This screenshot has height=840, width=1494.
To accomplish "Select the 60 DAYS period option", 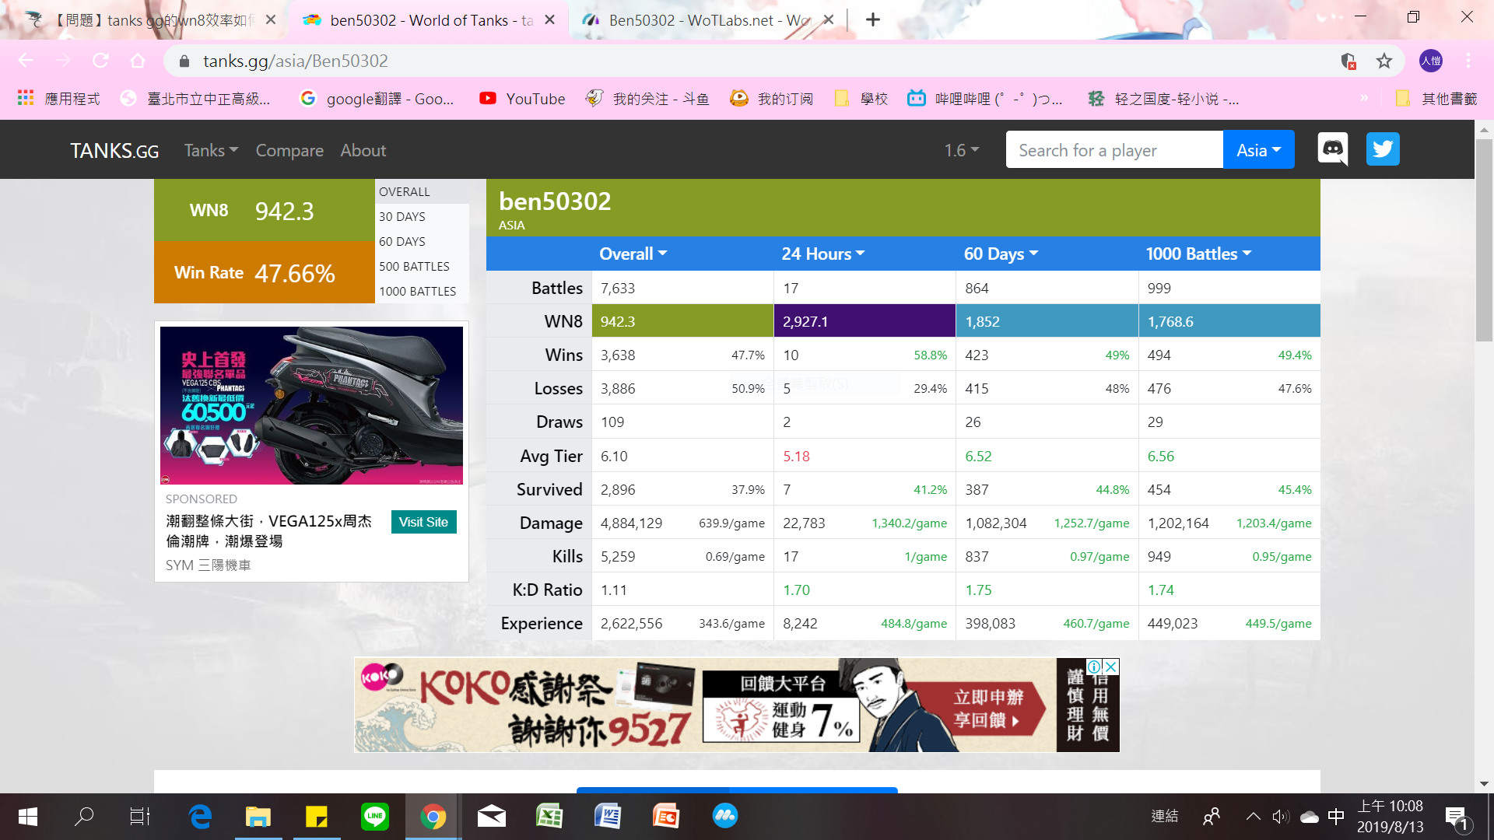I will (421, 241).
